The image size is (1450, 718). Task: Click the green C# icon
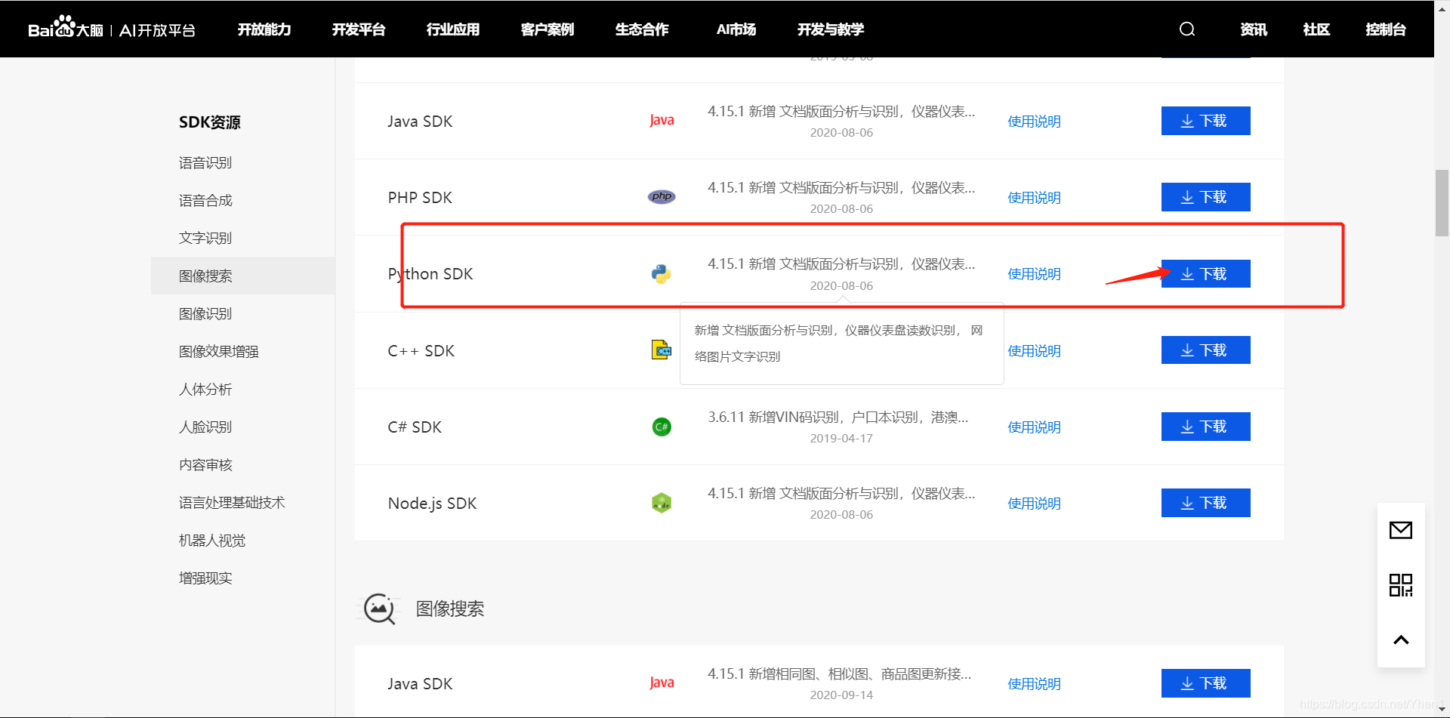point(662,427)
